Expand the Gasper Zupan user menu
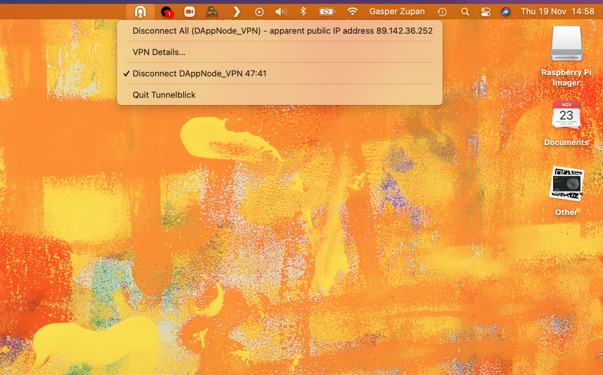The image size is (603, 375). pos(397,12)
